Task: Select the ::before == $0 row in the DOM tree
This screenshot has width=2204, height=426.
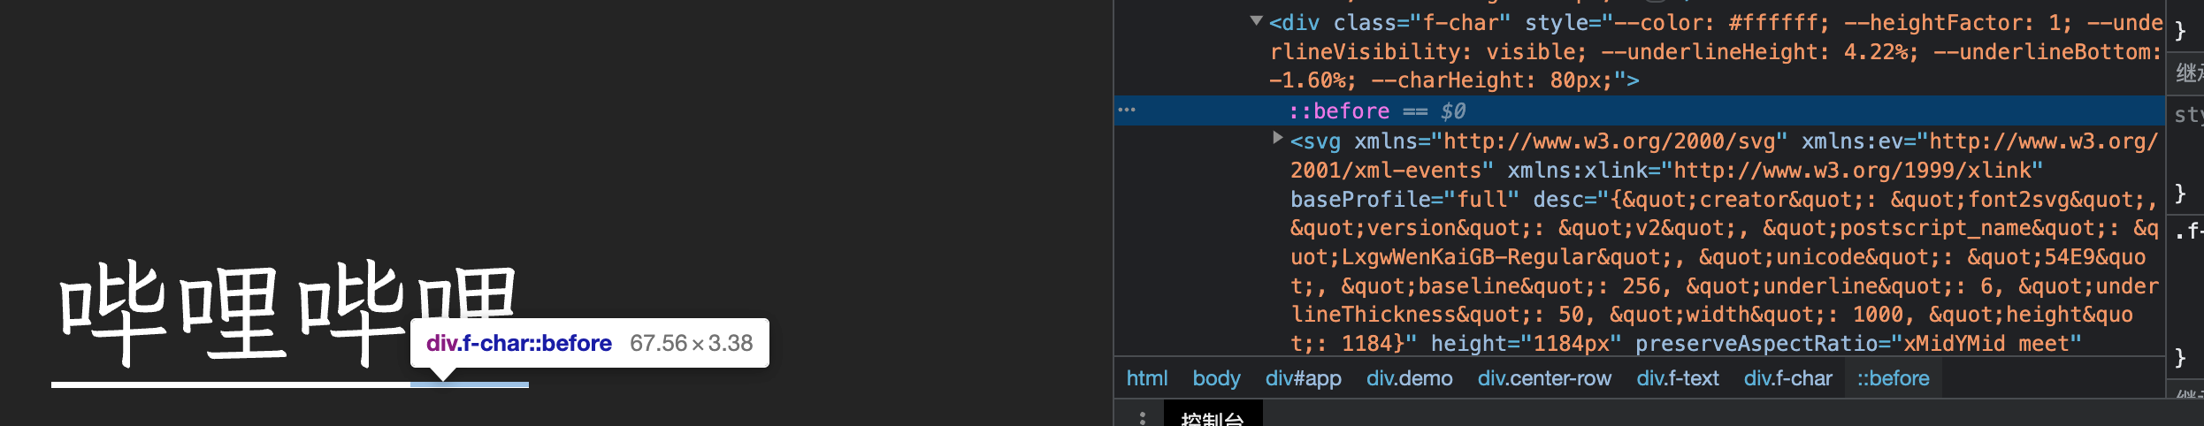Action: pos(1376,111)
